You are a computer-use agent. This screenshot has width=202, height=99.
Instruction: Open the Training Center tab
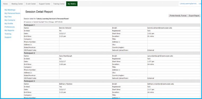coord(59,4)
